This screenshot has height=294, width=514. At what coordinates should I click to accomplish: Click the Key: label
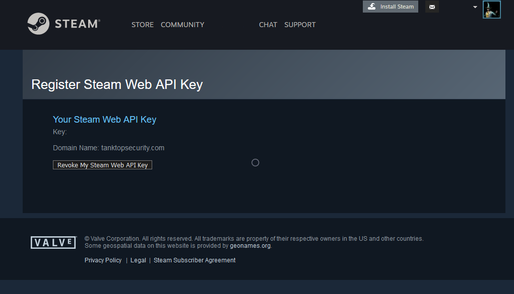point(59,132)
